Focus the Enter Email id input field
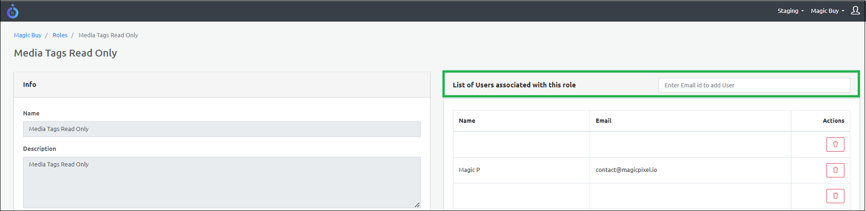The image size is (866, 211). pyautogui.click(x=754, y=86)
